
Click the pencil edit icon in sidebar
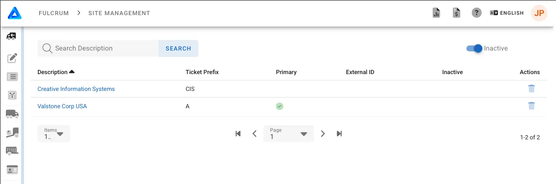(12, 58)
